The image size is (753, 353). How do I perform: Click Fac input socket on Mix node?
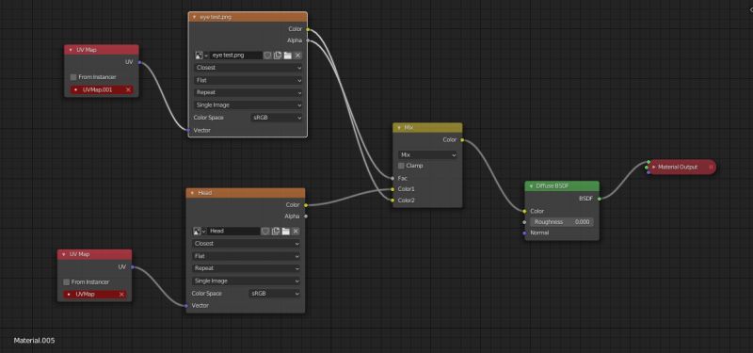[x=393, y=178]
